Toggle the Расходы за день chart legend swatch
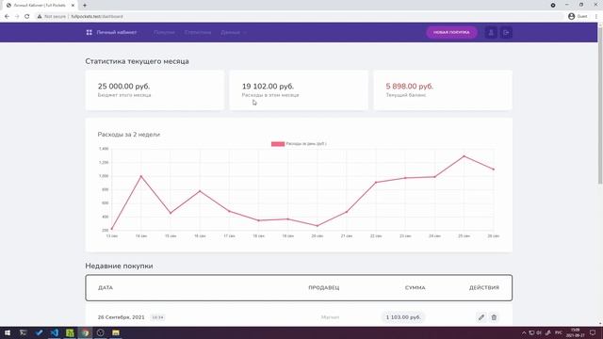This screenshot has height=339, width=603. click(278, 144)
